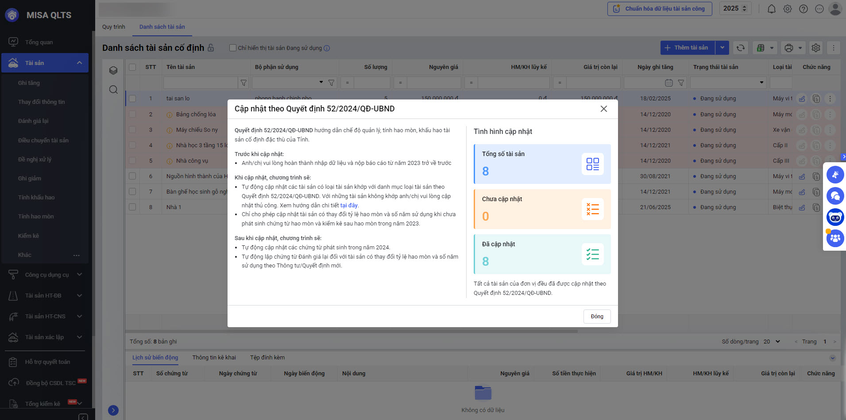Open the robot assistant floating icon
The height and width of the screenshot is (420, 846).
pyautogui.click(x=835, y=217)
